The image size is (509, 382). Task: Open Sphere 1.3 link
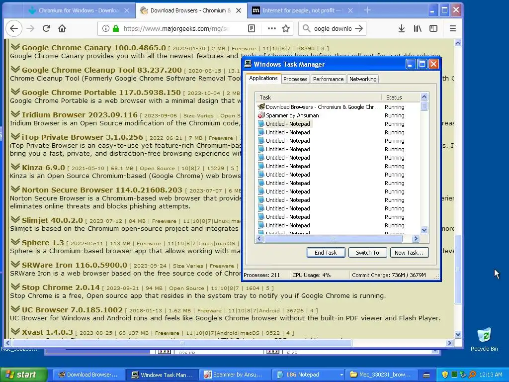[x=43, y=243]
